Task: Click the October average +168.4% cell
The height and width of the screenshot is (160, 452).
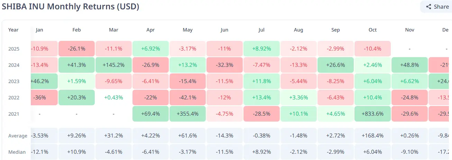Action: (x=372, y=136)
